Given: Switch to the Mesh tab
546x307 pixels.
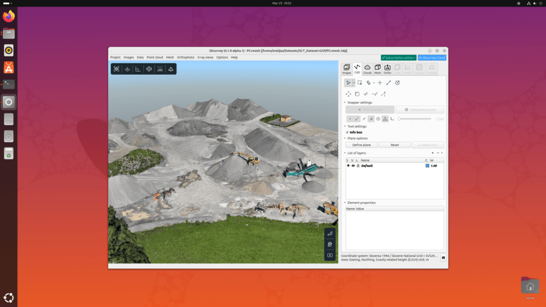Looking at the screenshot, I should (x=378, y=69).
